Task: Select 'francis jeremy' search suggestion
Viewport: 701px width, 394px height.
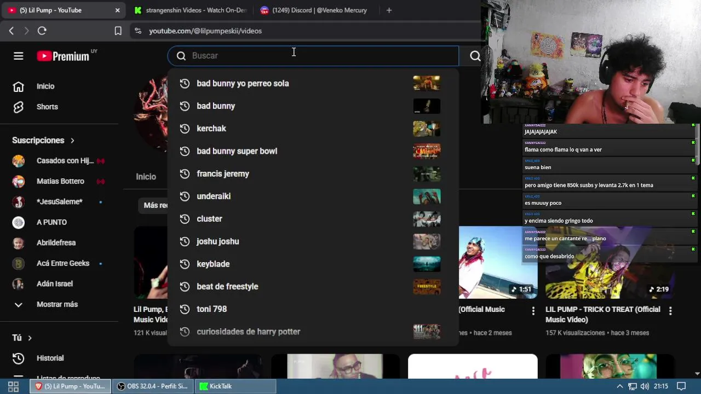Action: (313, 174)
